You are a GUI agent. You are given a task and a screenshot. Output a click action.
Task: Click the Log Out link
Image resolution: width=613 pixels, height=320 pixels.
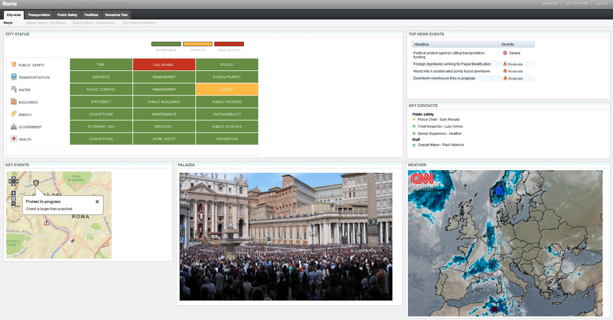[601, 3]
